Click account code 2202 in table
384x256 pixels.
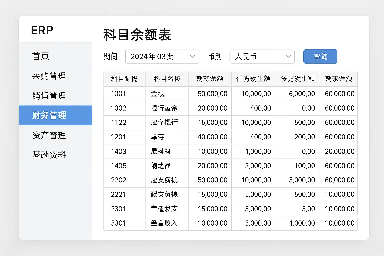(119, 180)
